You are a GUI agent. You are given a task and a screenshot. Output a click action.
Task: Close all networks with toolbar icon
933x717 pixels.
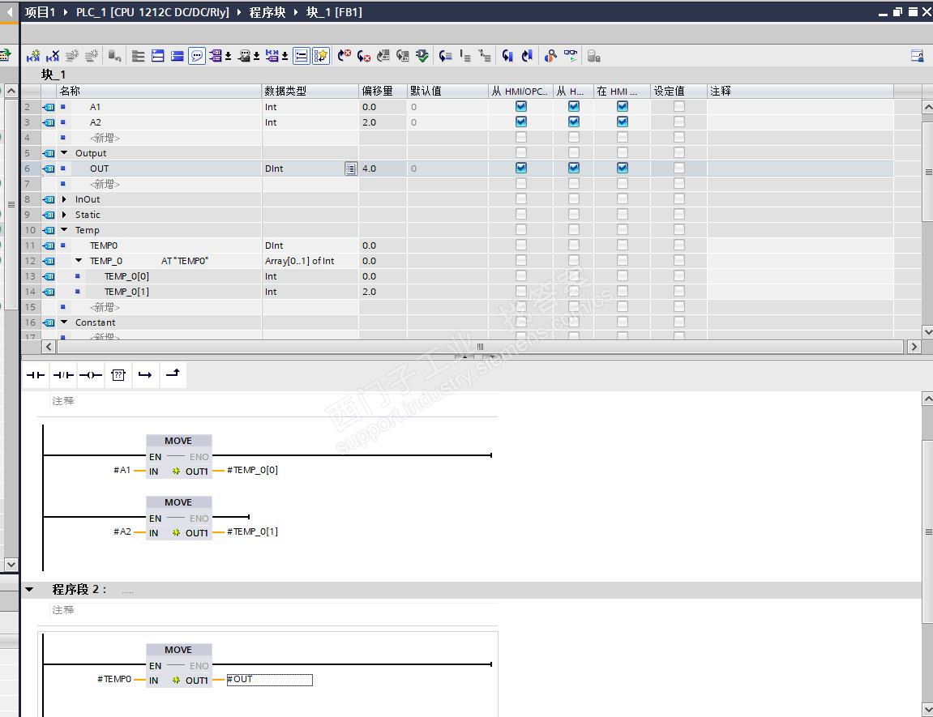point(178,56)
